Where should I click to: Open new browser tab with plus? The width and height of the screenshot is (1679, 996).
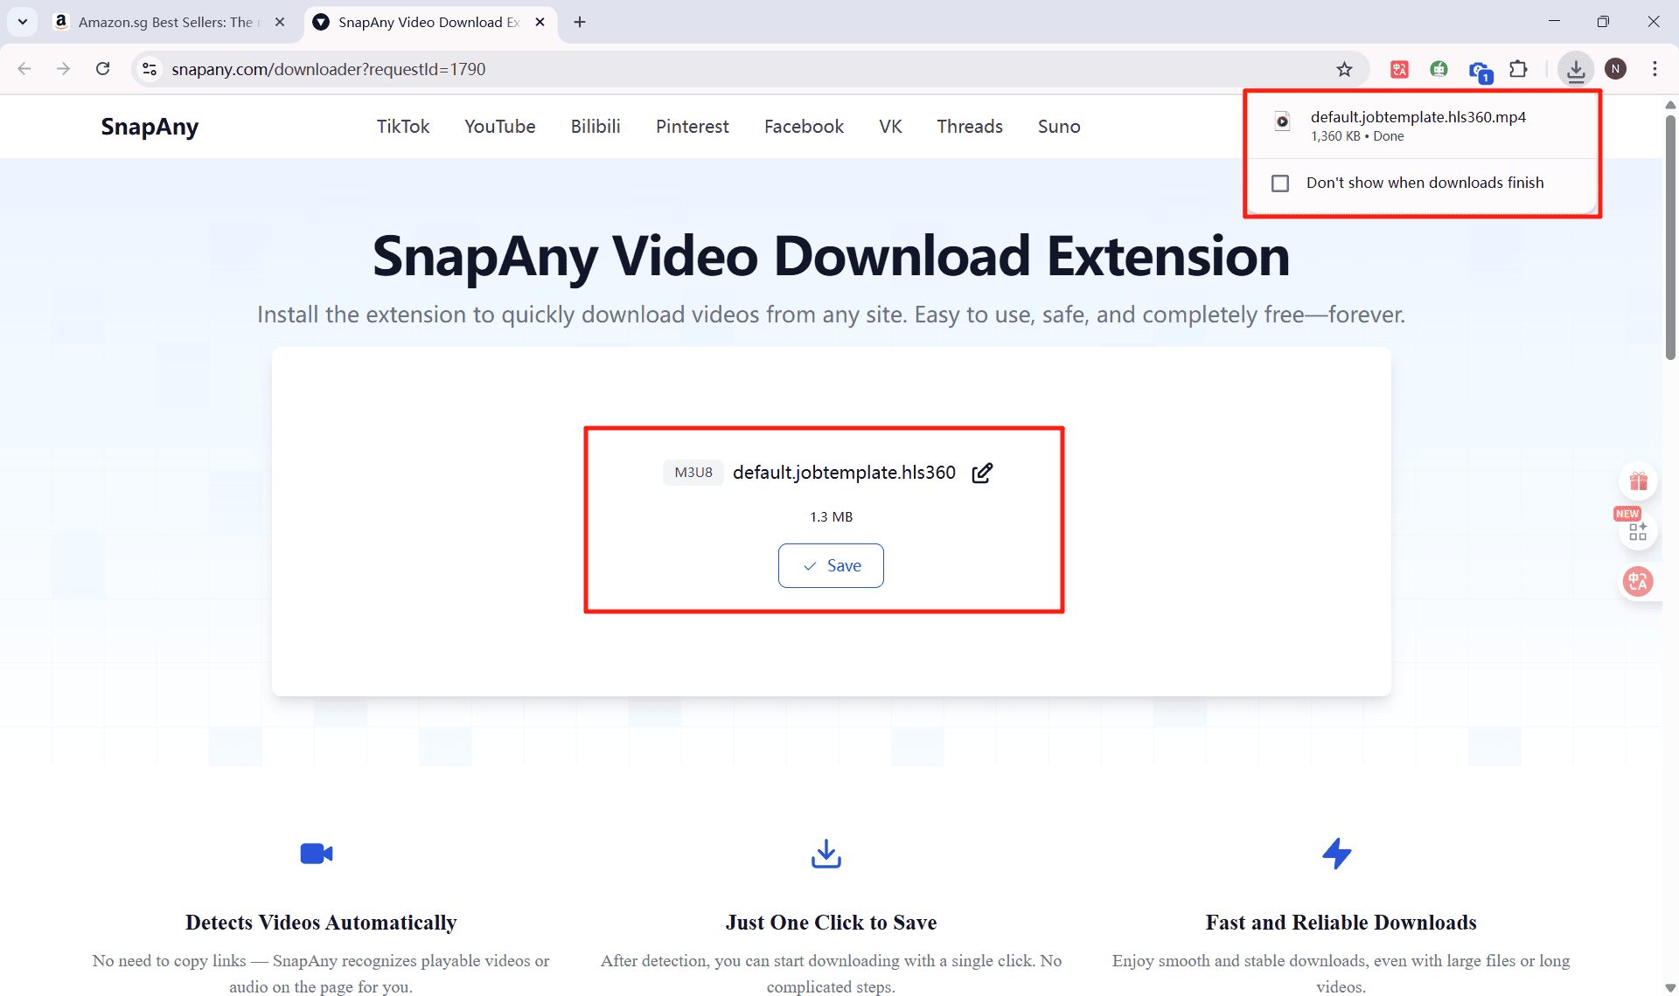[x=580, y=22]
